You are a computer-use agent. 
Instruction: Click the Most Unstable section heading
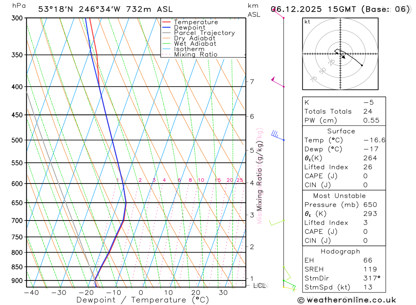[339, 196]
